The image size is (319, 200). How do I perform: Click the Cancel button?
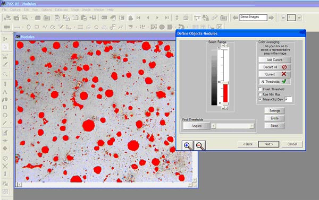point(292,144)
